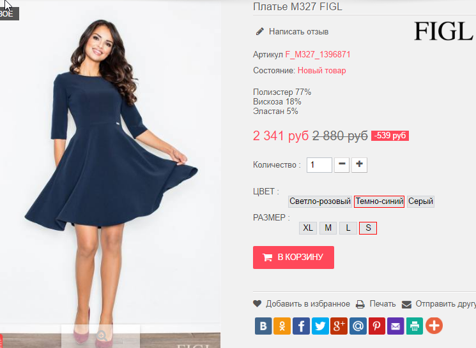Open more share options with the orange plus icon
This screenshot has width=476, height=348.
pyautogui.click(x=434, y=326)
